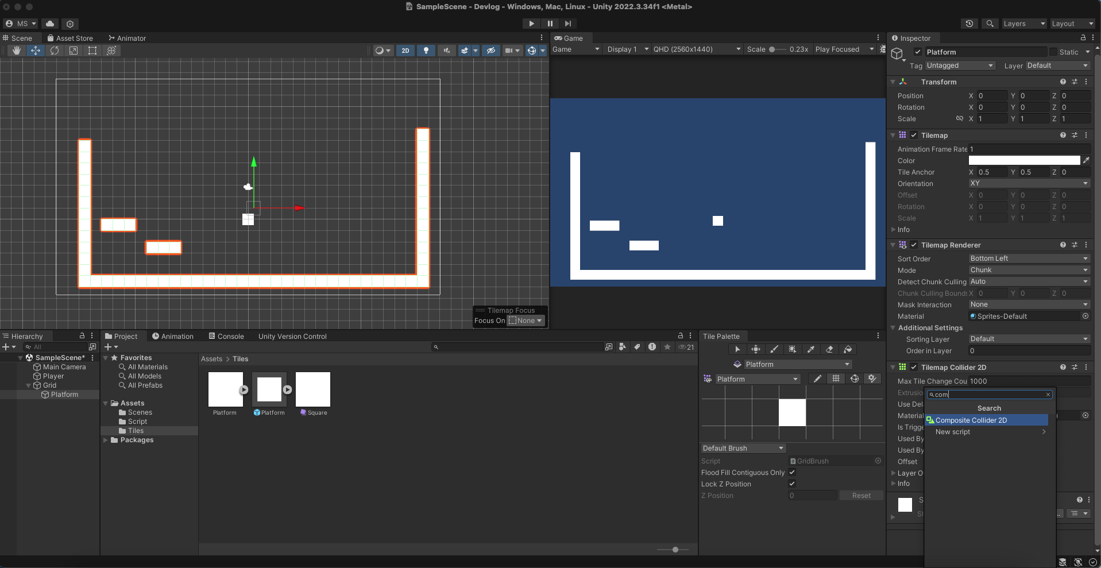Open the Sort Order dropdown
The width and height of the screenshot is (1101, 568).
(x=1029, y=258)
